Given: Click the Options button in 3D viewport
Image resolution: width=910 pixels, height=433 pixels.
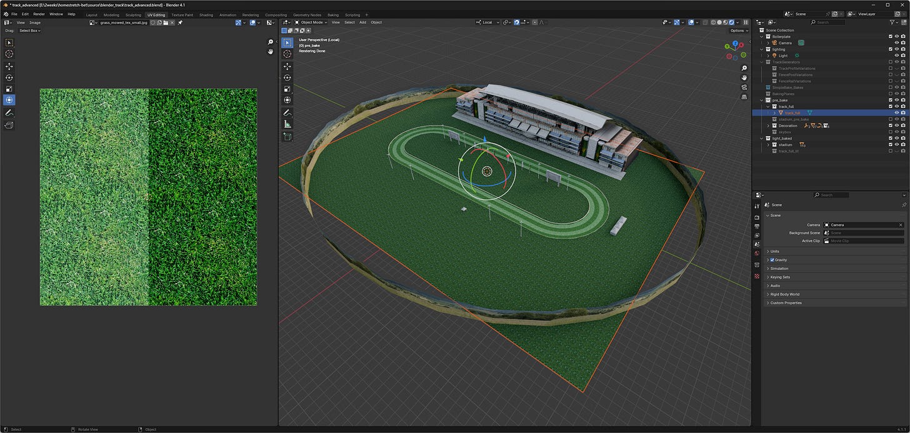Looking at the screenshot, I should pyautogui.click(x=738, y=31).
